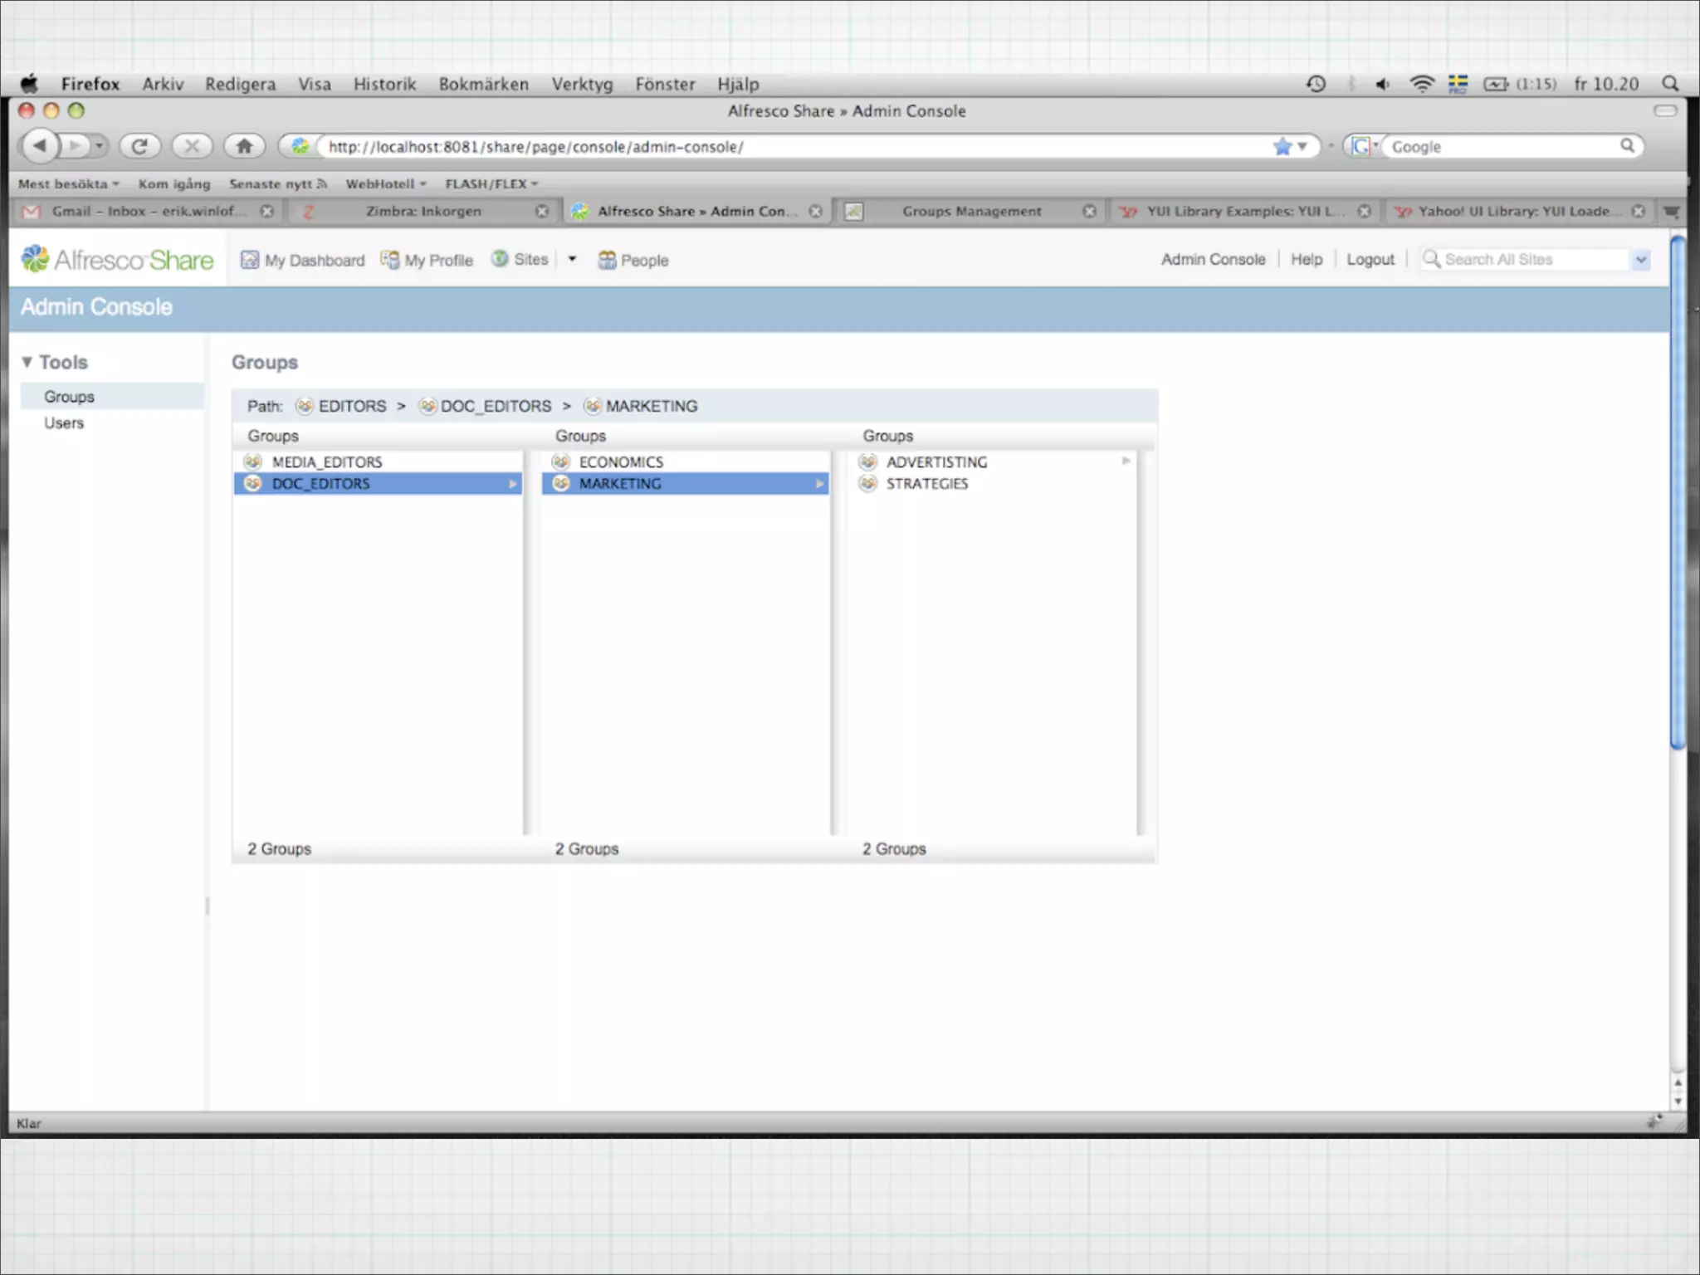Click the browser reload button
1700x1275 pixels.
[139, 146]
